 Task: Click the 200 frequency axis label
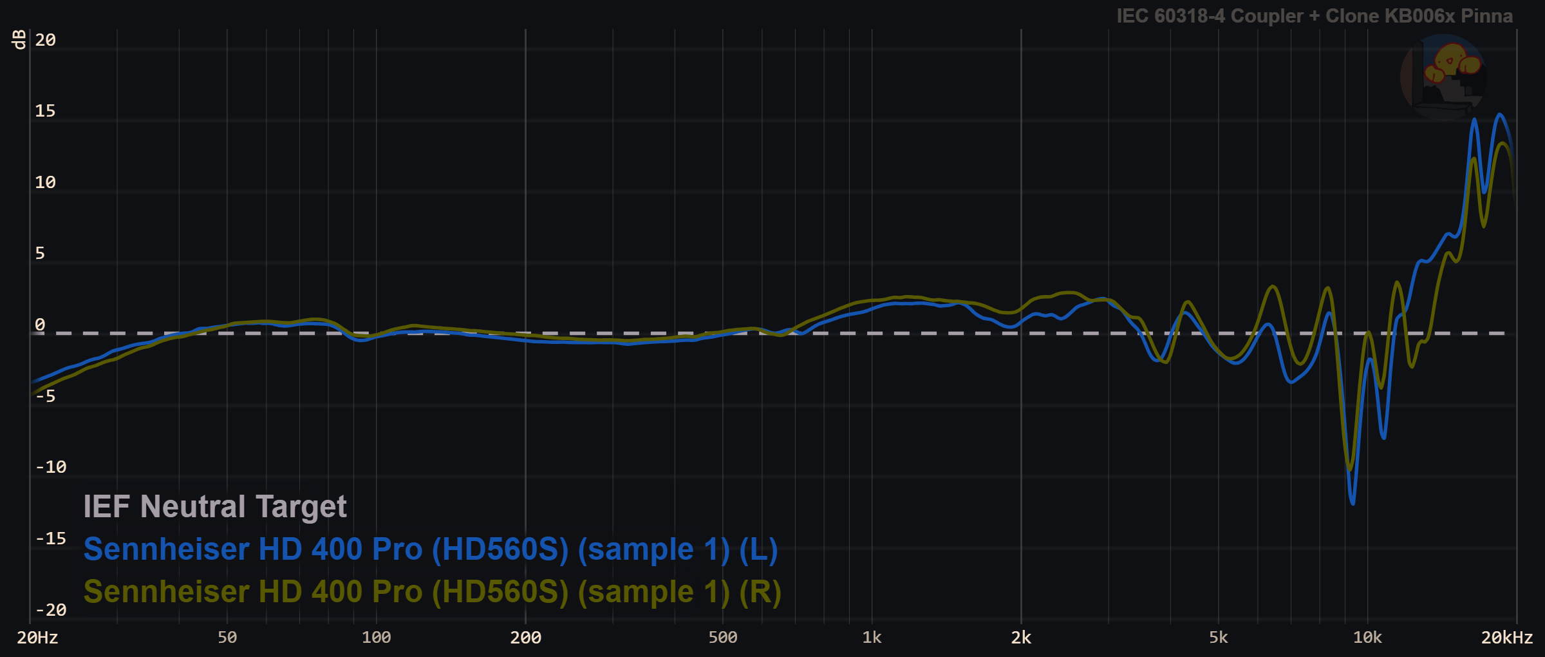tap(525, 638)
